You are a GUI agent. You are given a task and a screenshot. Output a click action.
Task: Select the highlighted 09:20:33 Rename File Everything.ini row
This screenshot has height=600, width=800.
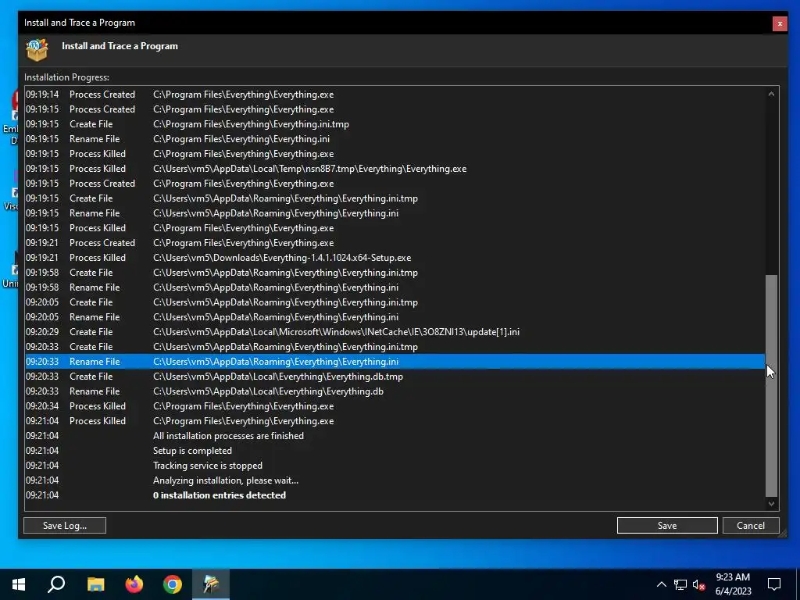[x=395, y=361]
